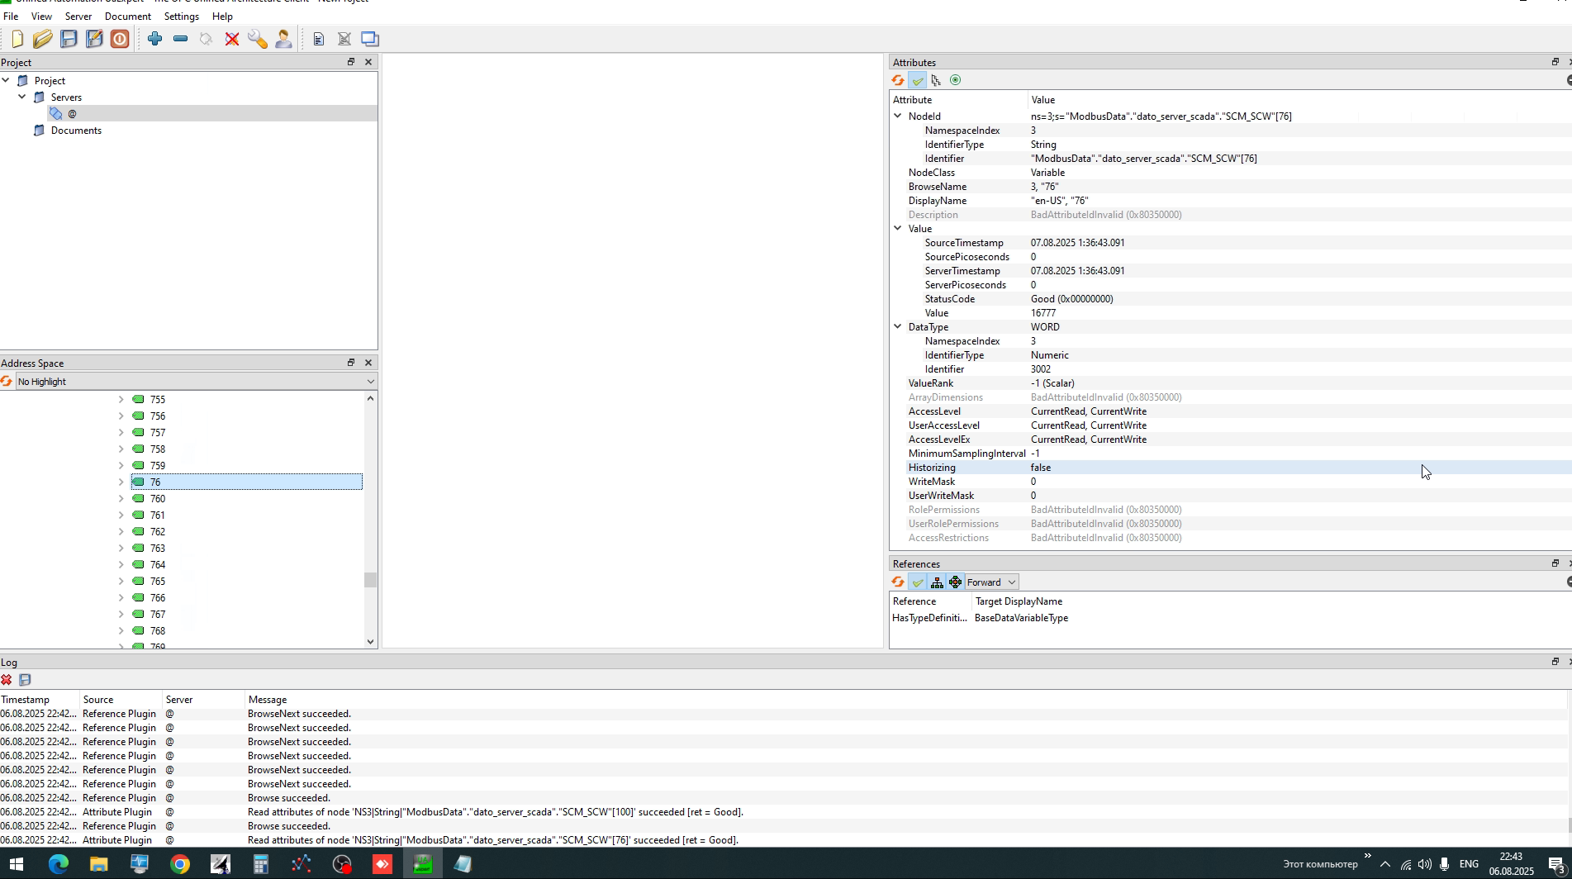
Task: Click the value 16777 in the Attributes panel
Action: 1043,313
